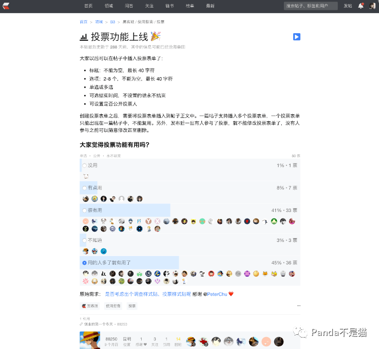Image resolution: width=379 pixels, height=349 pixels.
Task: Click the 80 票 total votes text
Action: 296,156
